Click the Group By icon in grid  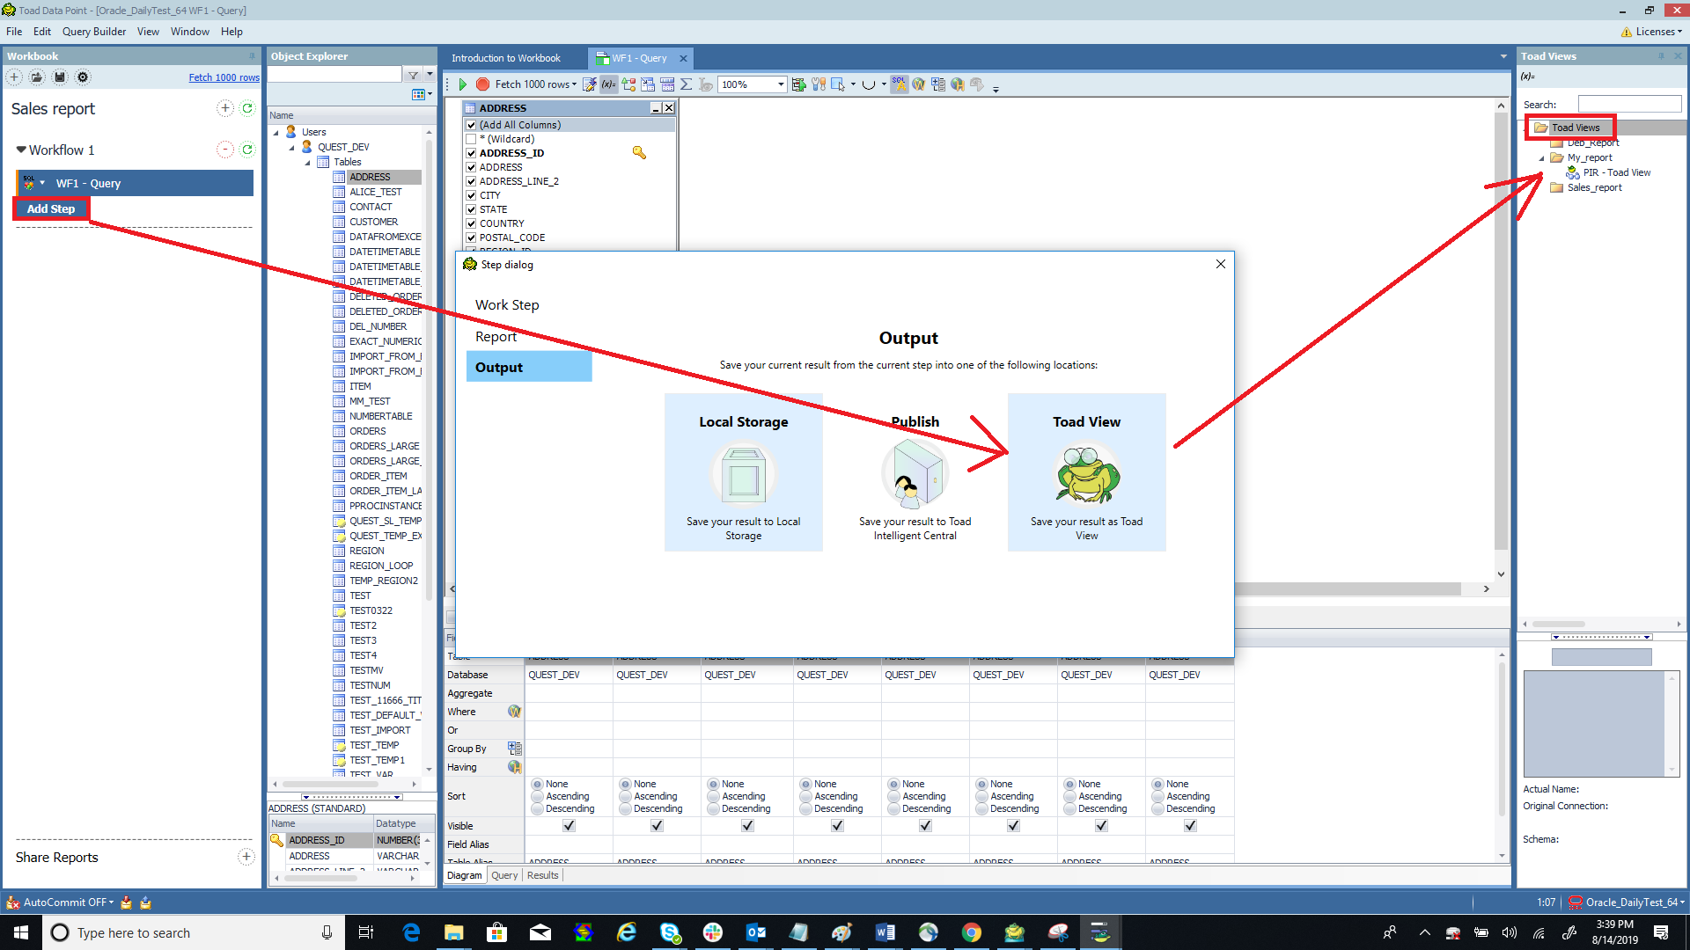tap(515, 749)
